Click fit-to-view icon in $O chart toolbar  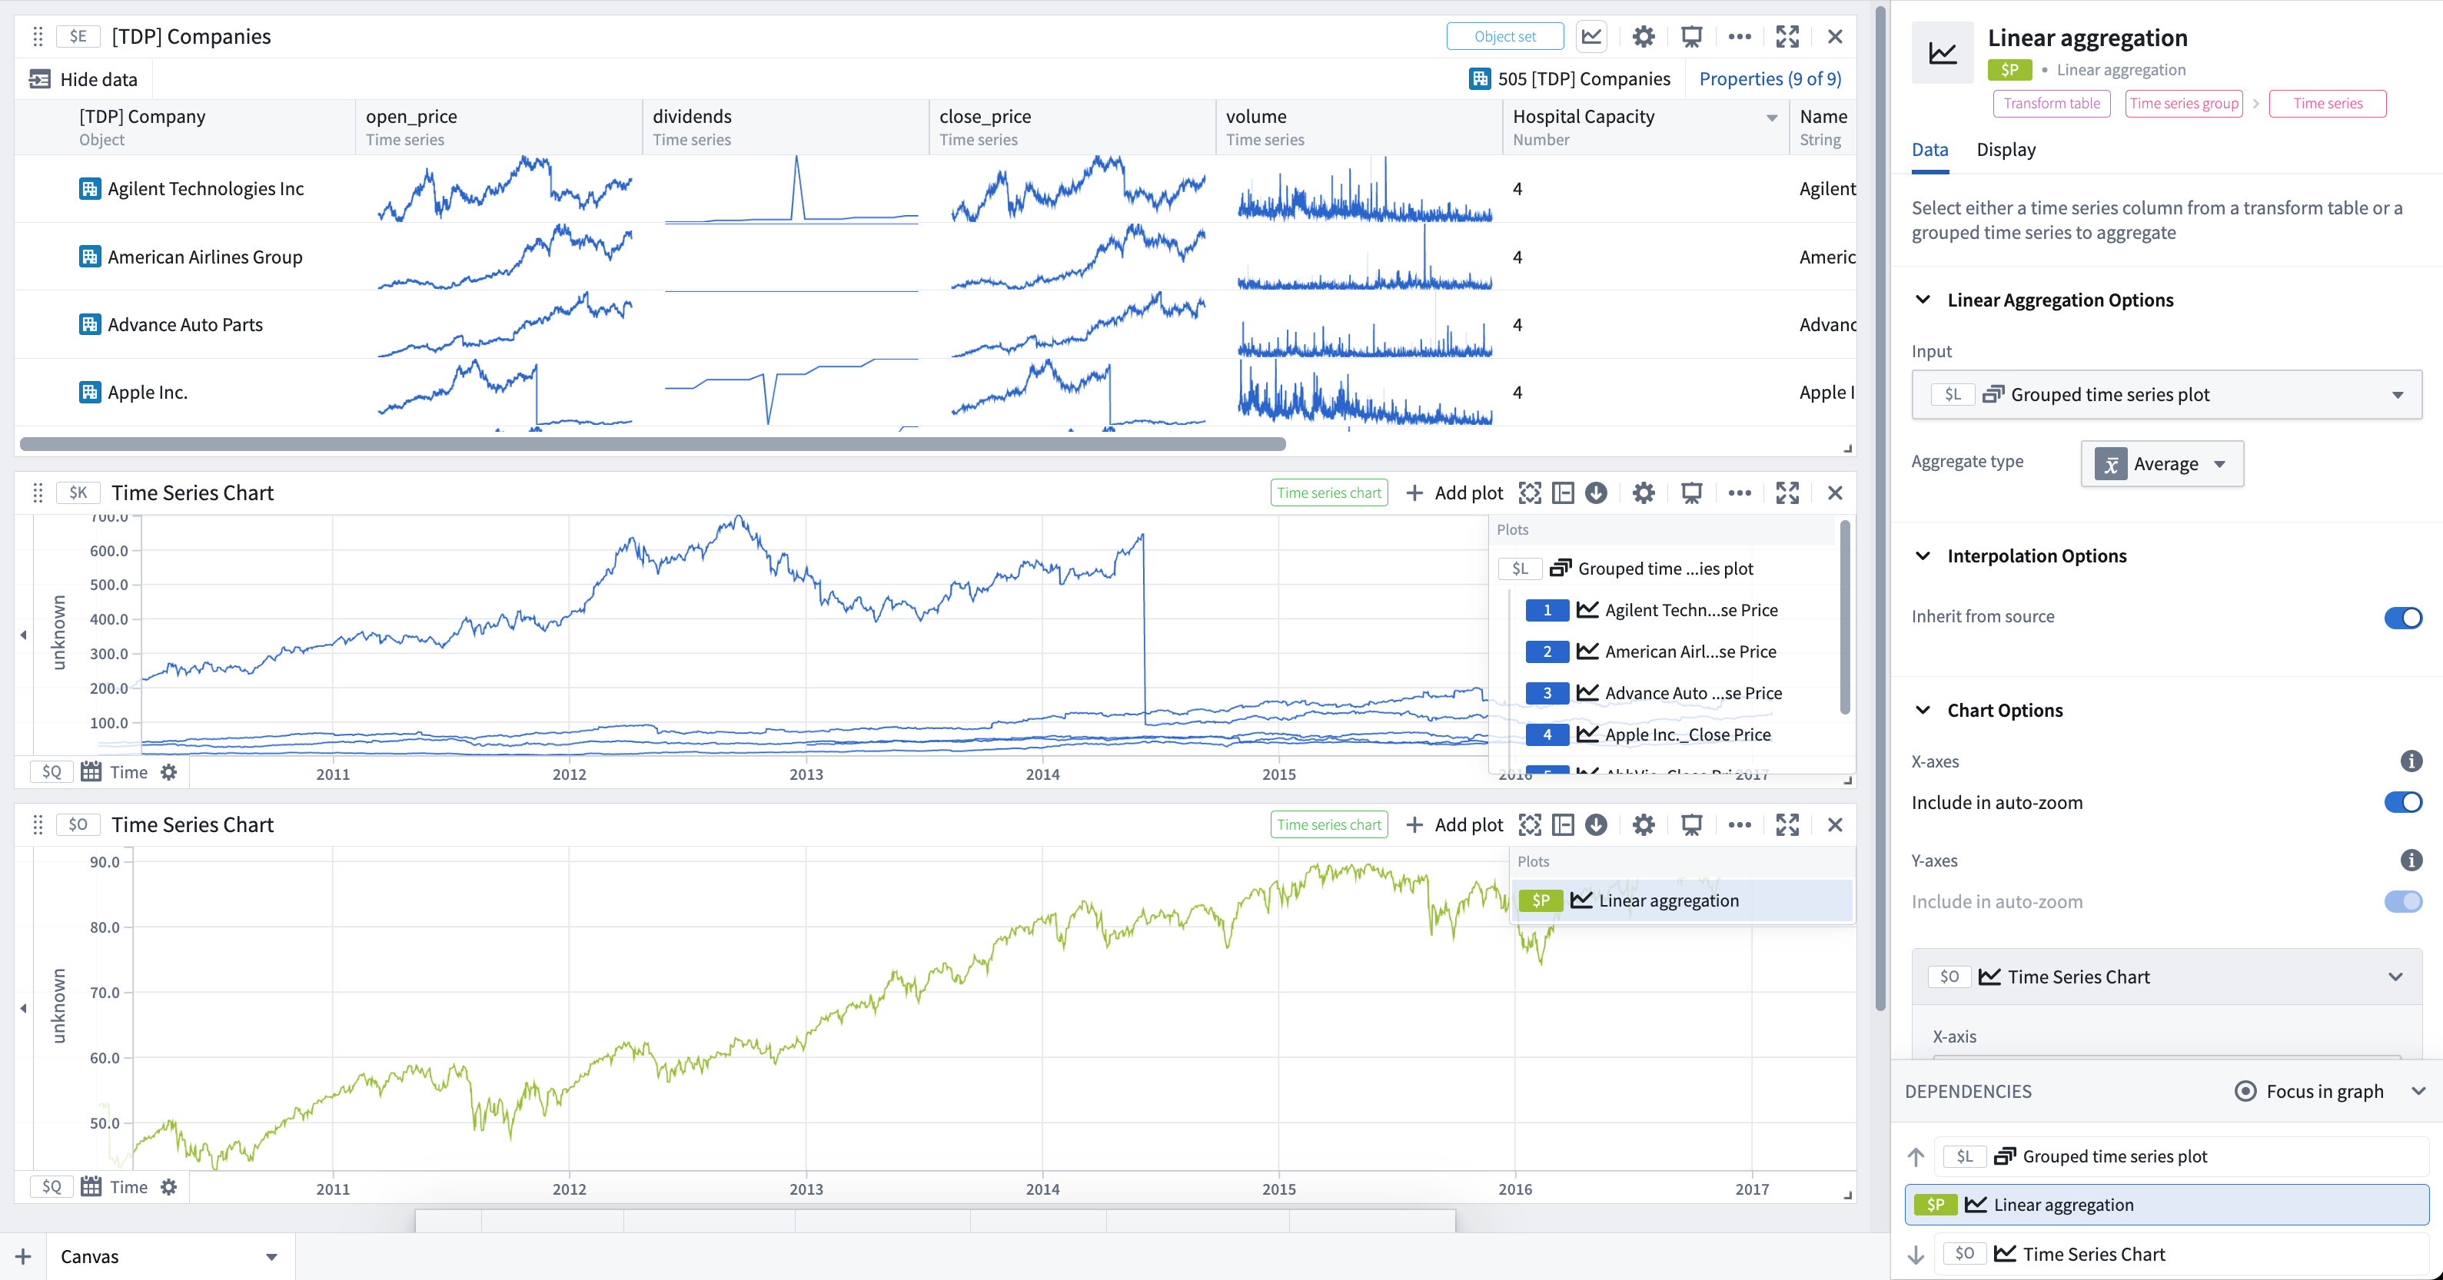point(1530,825)
